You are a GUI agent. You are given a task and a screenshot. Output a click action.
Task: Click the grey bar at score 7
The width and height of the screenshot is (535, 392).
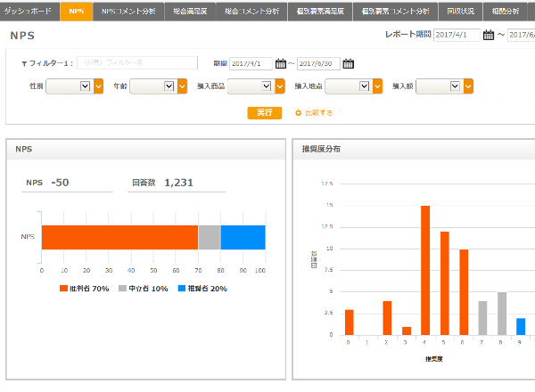pos(482,318)
